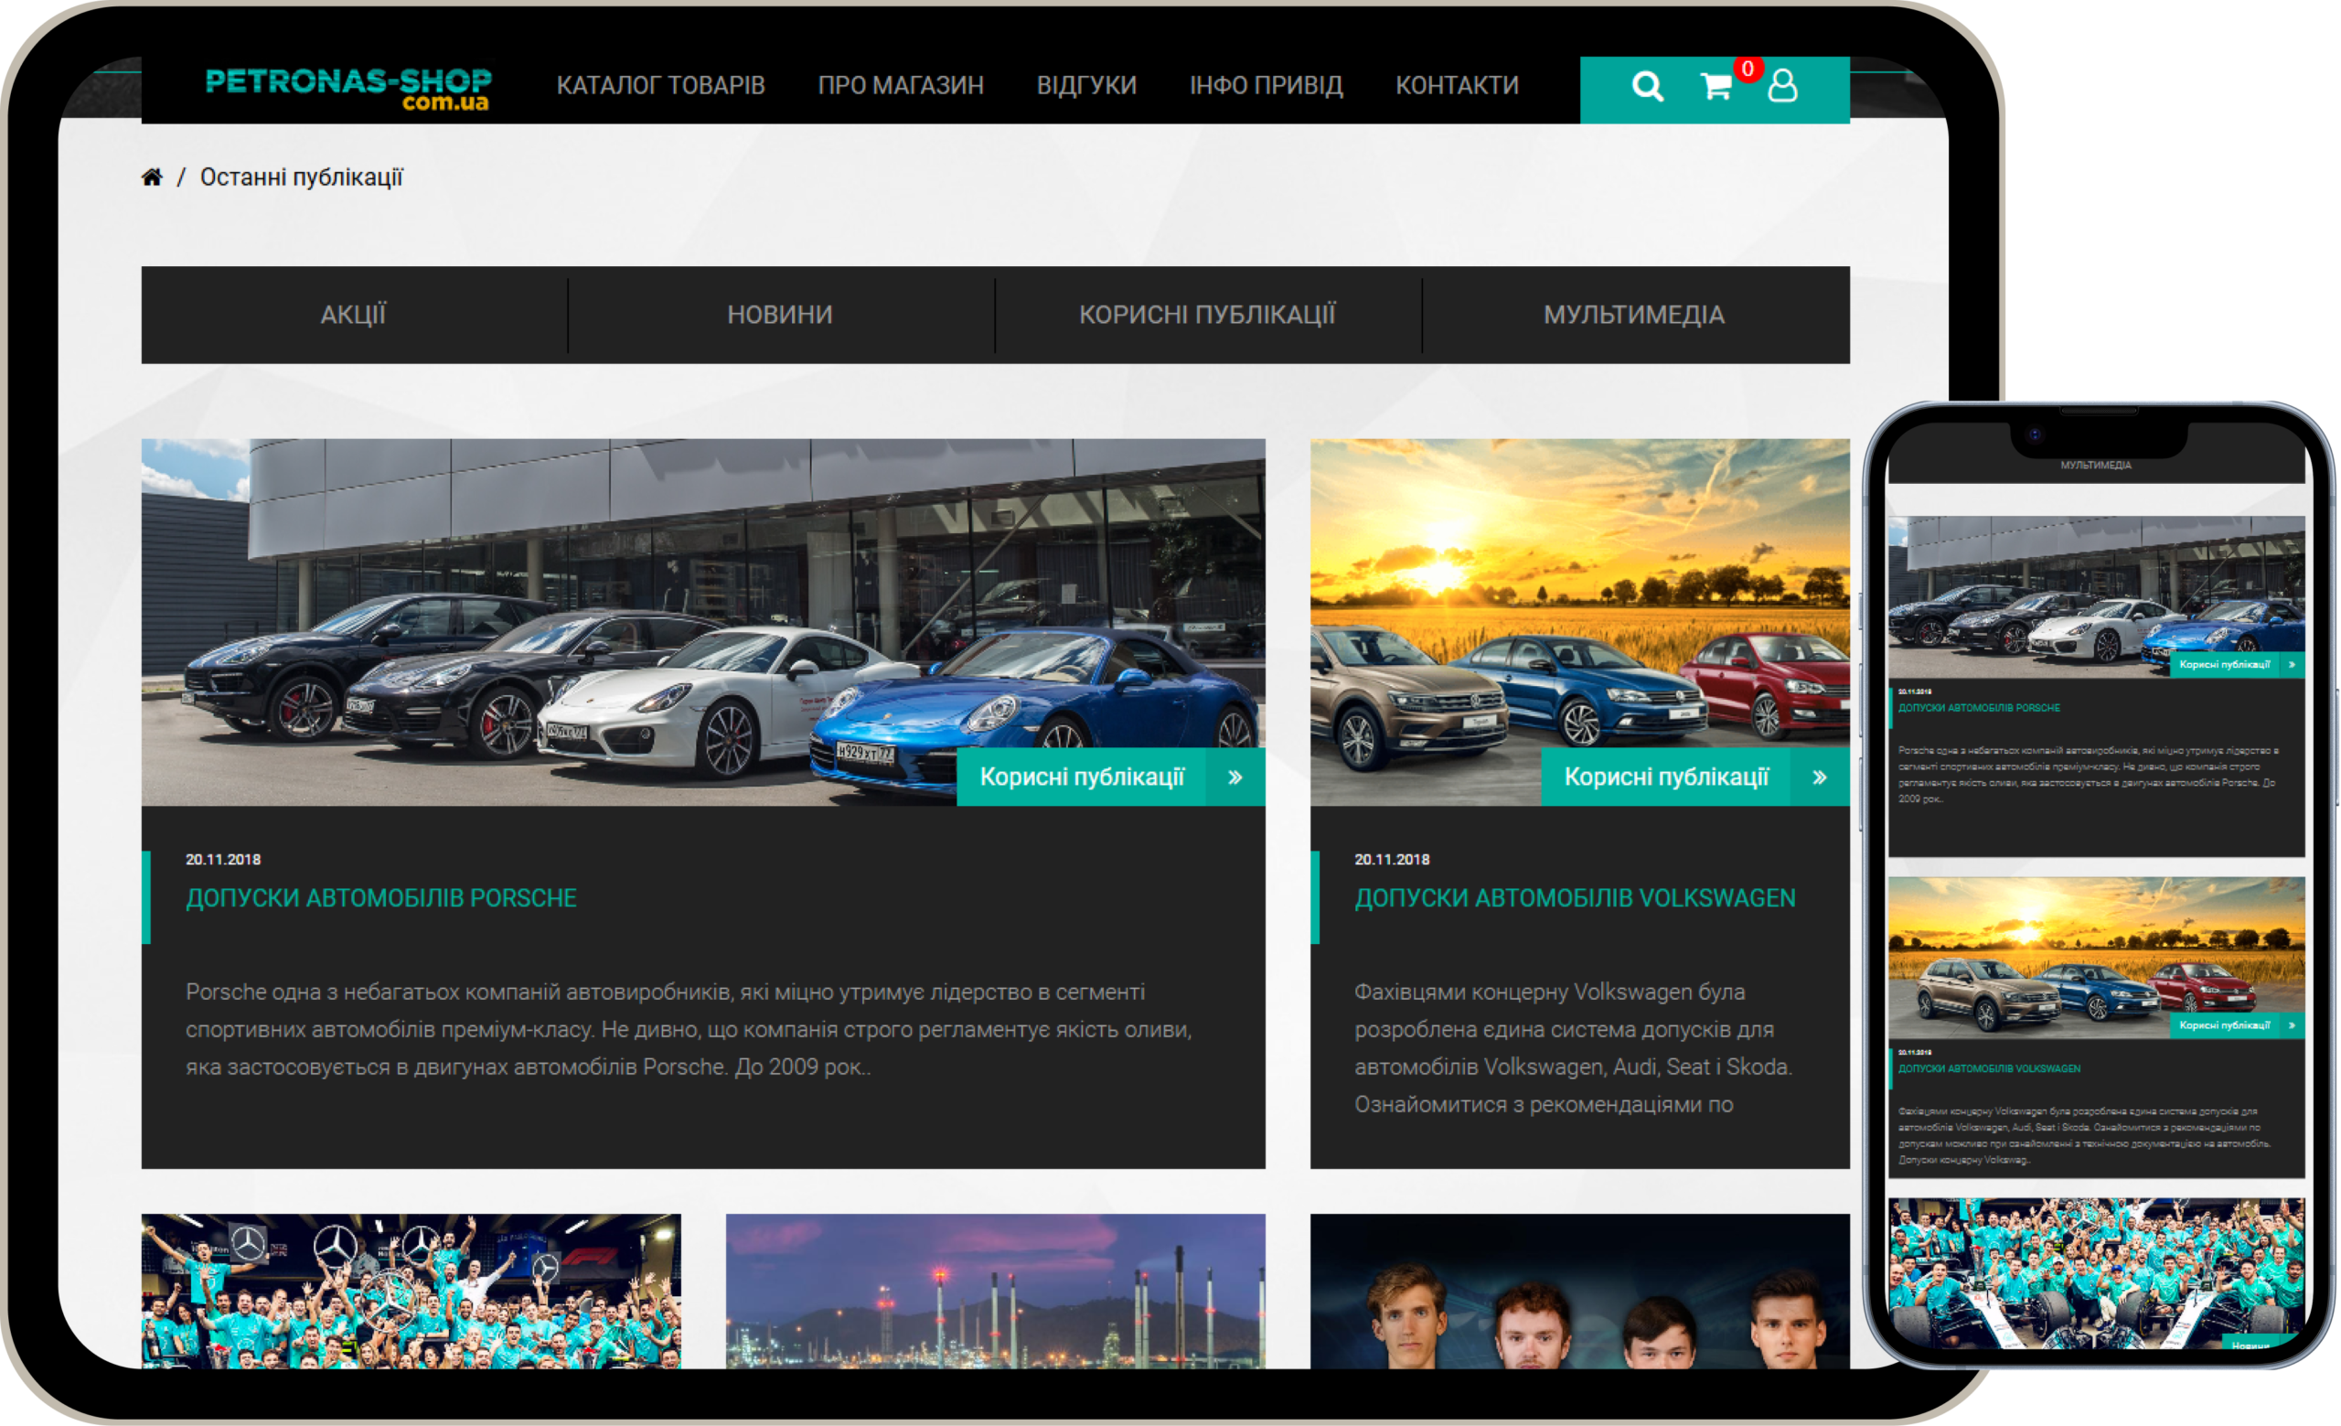
Task: Tap the Porsche image in phone mockup
Action: (x=2097, y=596)
